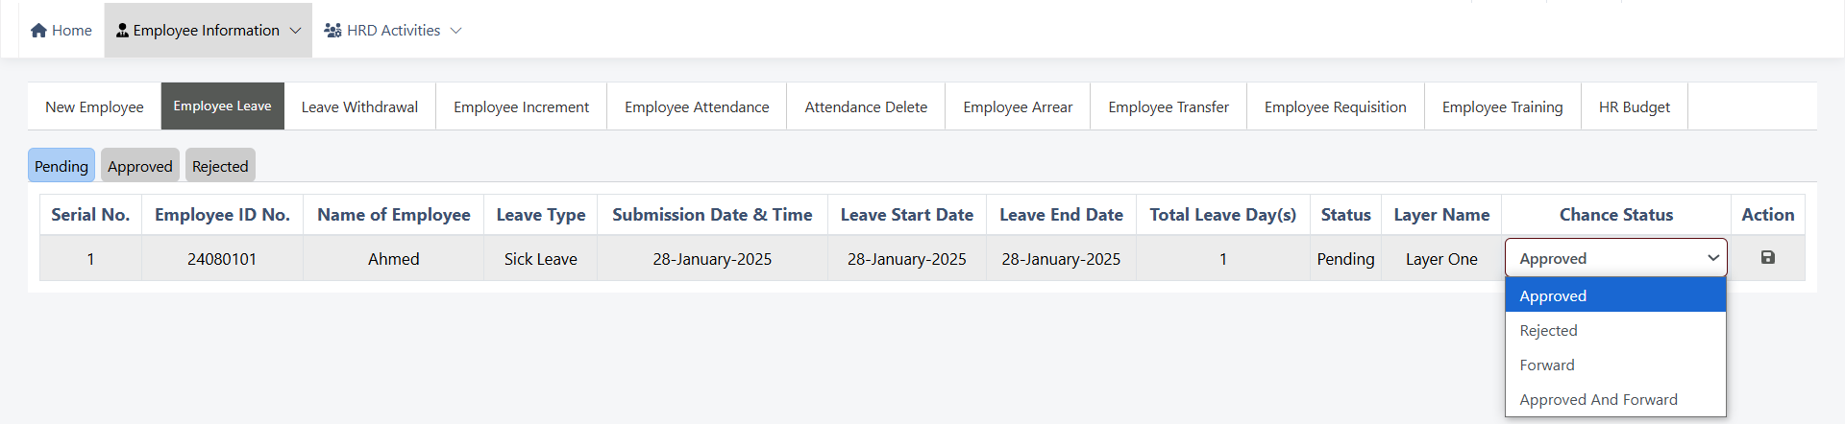
Task: Click the Home house icon
Action: (x=39, y=31)
